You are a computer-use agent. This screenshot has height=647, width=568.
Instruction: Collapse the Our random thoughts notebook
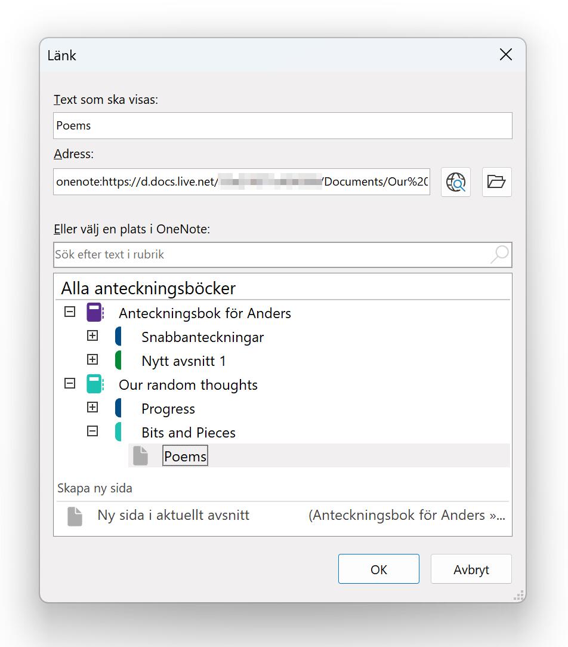69,383
